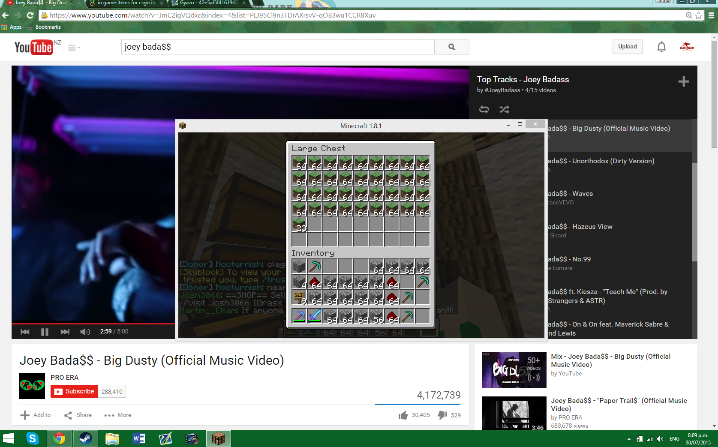Open Skype from the taskbar
This screenshot has width=718, height=447.
(33, 438)
